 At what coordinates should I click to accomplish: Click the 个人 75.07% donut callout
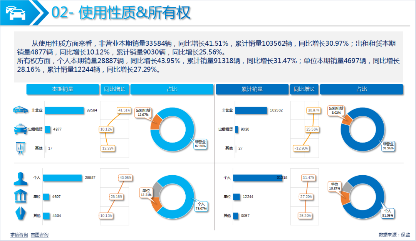tap(201, 206)
